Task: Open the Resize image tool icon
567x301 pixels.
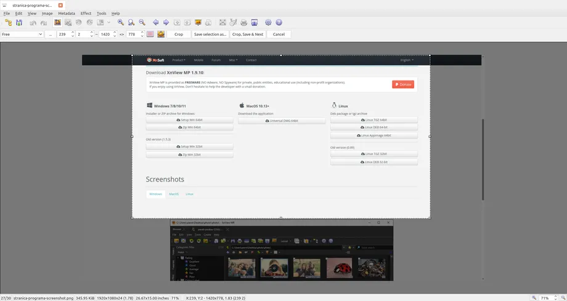Action: (68, 22)
